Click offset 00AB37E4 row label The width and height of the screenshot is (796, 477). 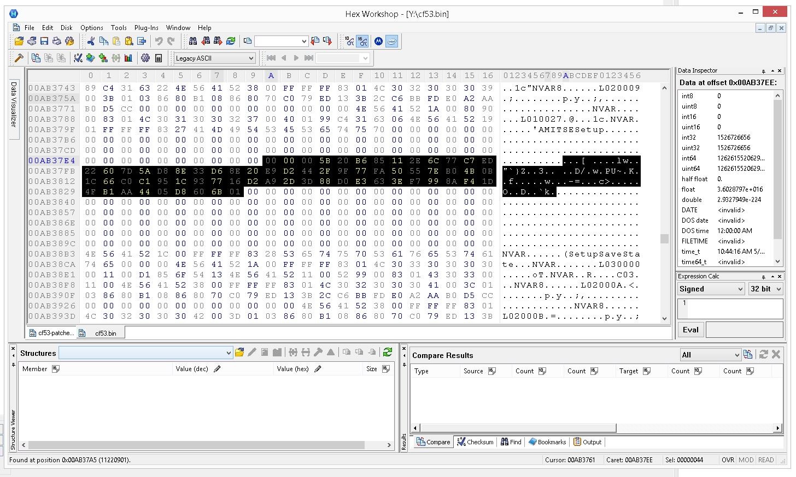tap(52, 160)
